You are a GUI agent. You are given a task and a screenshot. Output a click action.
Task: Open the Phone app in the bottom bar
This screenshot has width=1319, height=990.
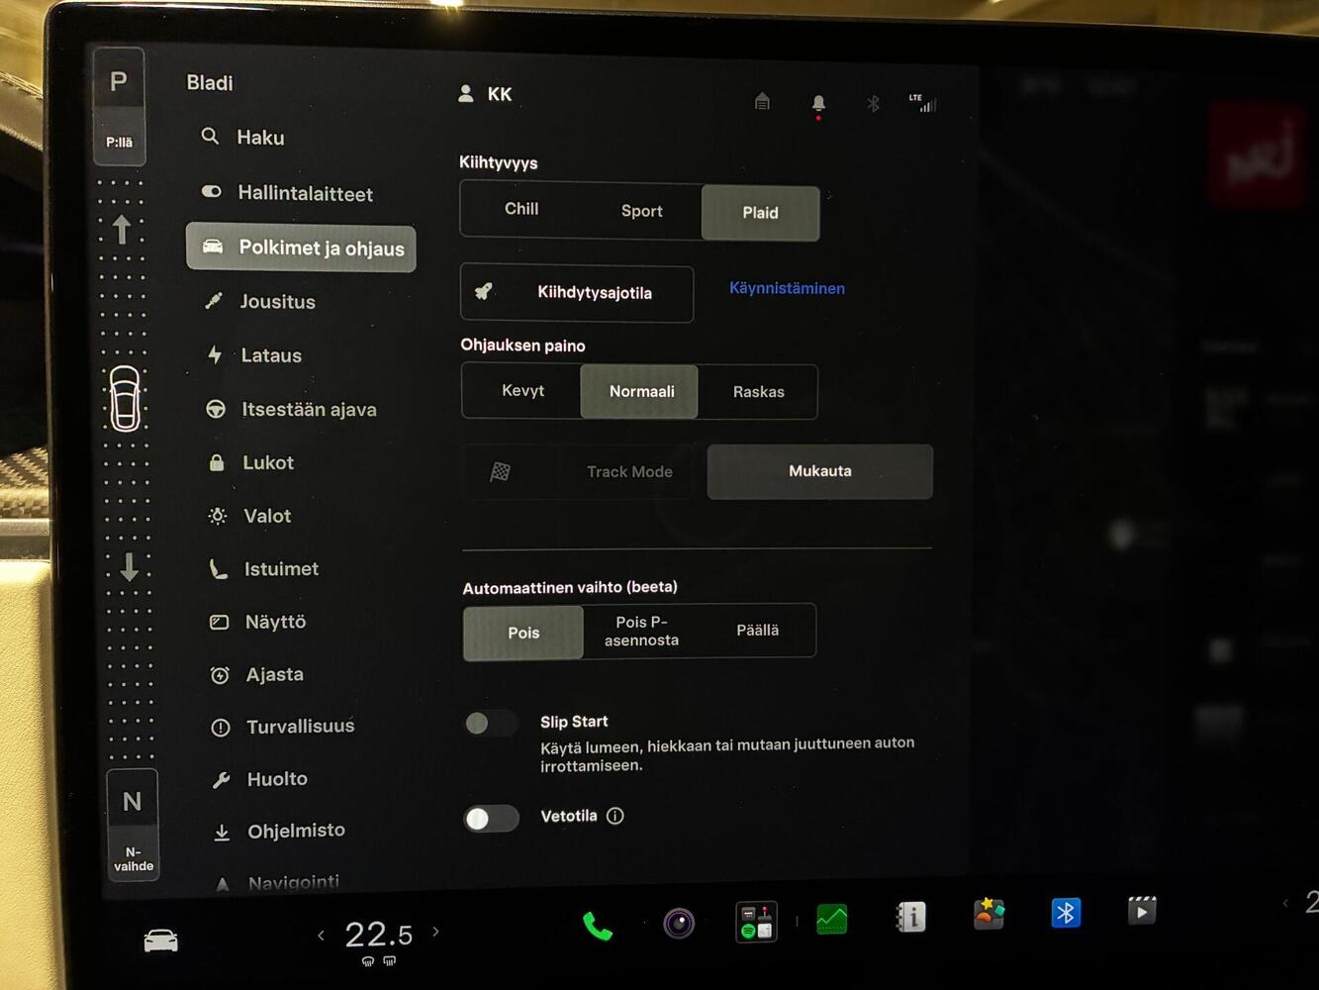click(x=598, y=926)
